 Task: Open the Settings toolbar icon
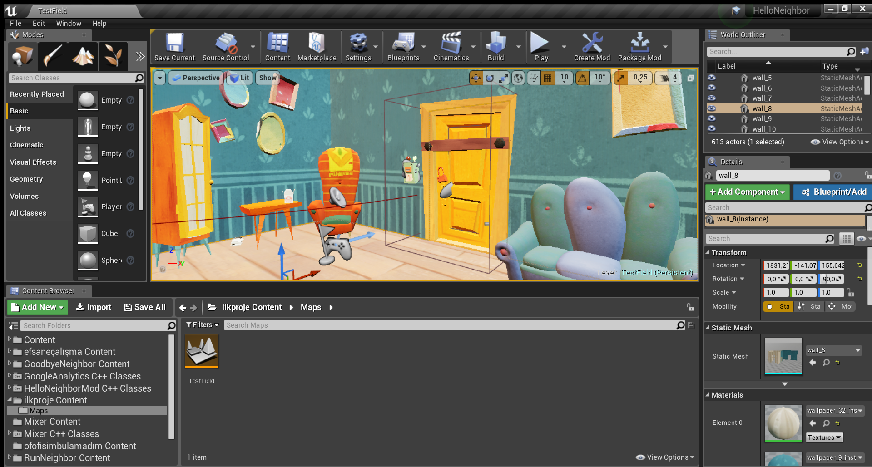coord(358,47)
